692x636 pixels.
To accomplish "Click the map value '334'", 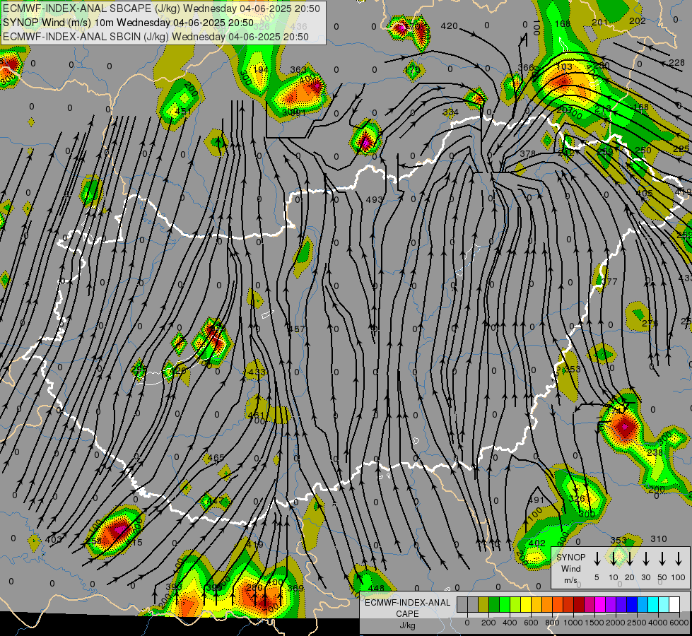I will pos(450,112).
